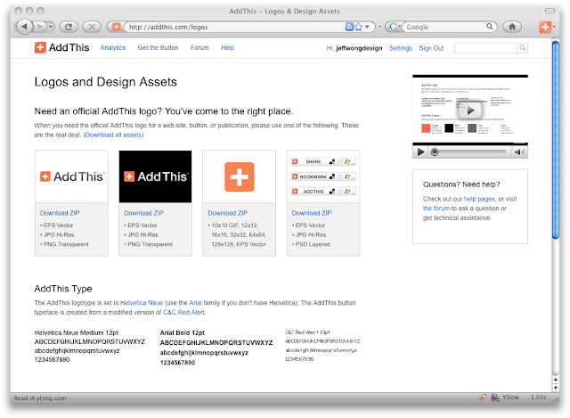
Task: Click the blue vertical scrollbar thumb
Action: 556,140
